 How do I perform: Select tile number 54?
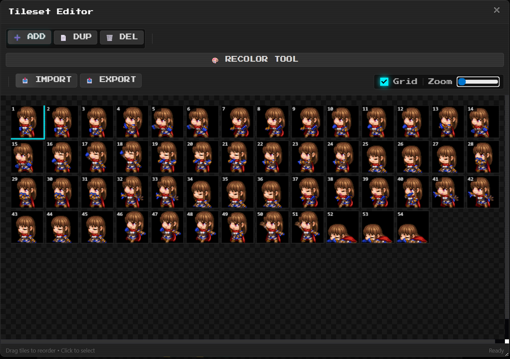pyautogui.click(x=413, y=227)
